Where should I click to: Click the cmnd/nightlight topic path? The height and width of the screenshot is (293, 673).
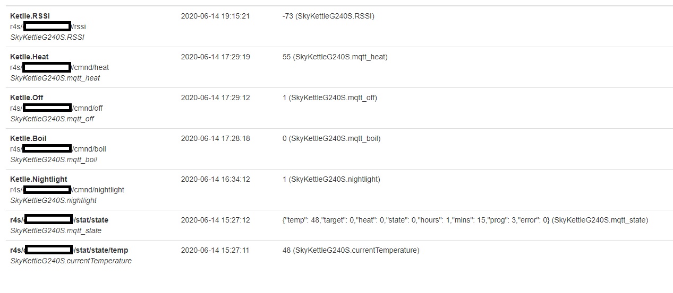pyautogui.click(x=98, y=190)
